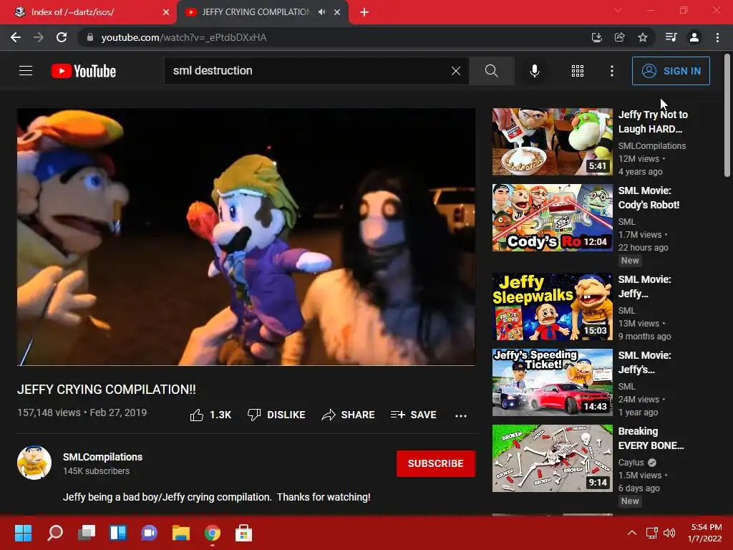Viewport: 733px width, 550px height.
Task: Open SMLCompilations channel avatar
Action: pyautogui.click(x=34, y=463)
